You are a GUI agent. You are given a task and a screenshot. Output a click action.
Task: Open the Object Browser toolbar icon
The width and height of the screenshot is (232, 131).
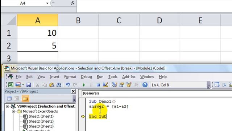tap(129, 85)
